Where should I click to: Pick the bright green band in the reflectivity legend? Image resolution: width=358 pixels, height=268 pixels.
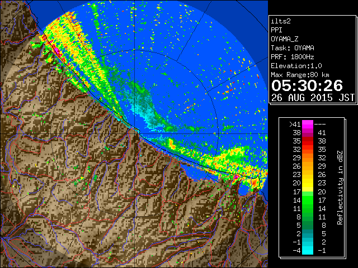coord(308,200)
